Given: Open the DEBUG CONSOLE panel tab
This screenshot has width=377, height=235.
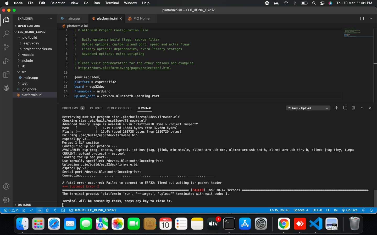Looking at the screenshot, I should tap(120, 108).
